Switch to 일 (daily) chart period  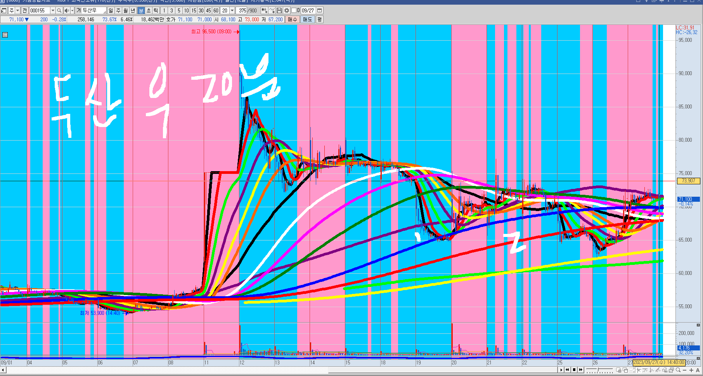pos(111,10)
